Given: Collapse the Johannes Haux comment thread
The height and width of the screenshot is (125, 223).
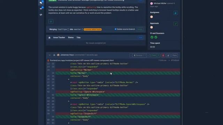Looking at the screenshot, I should [49, 55].
